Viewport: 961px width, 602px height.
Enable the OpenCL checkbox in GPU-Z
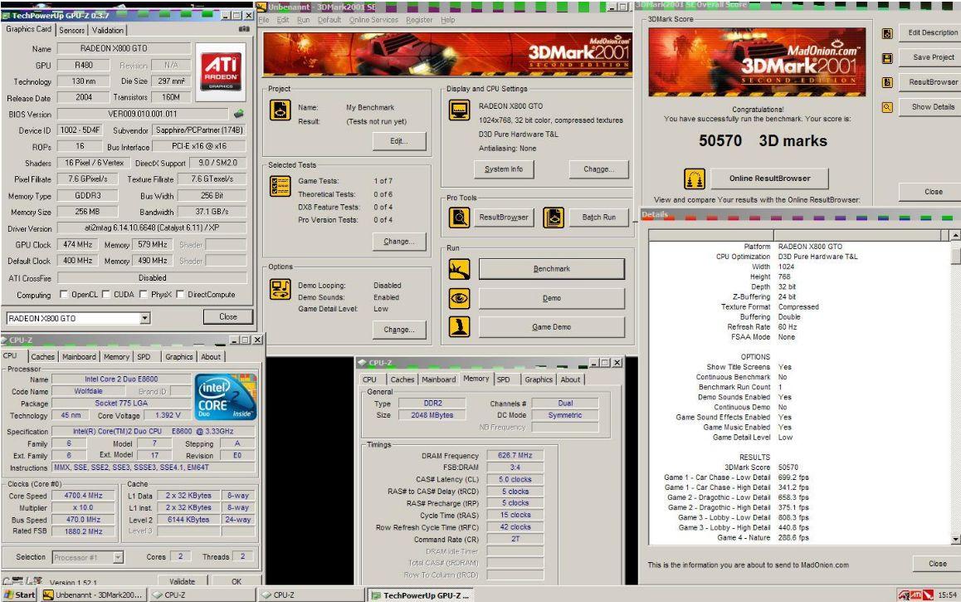(64, 294)
